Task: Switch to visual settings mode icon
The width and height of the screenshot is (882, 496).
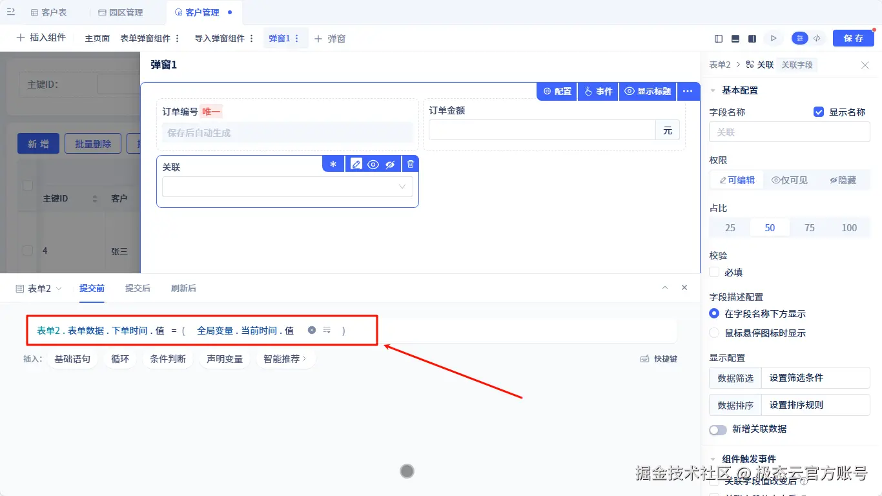Action: coord(800,38)
